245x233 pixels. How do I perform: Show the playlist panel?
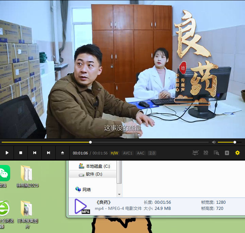(x=227, y=153)
